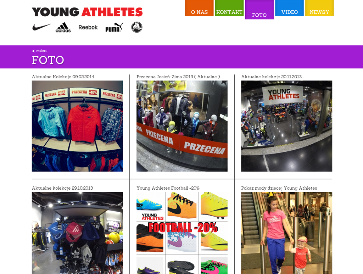Open the yellow NEWSY tab

tap(319, 8)
